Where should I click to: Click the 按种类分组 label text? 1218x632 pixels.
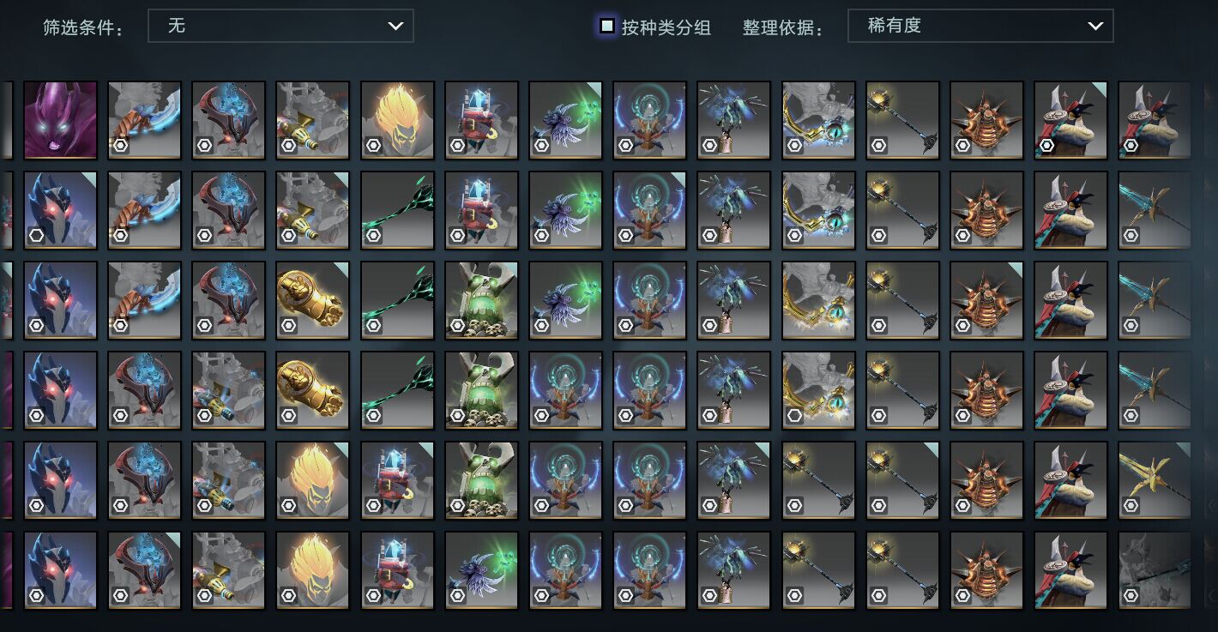coord(666,27)
